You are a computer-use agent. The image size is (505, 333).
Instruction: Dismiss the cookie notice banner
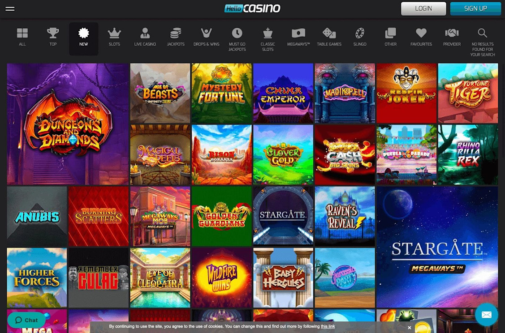point(409,328)
